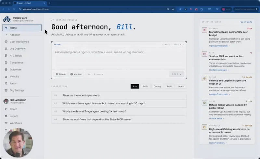Viewport: 260px width, 159px height.
Task: Follow the Contain exposure link
Action: tap(219, 70)
